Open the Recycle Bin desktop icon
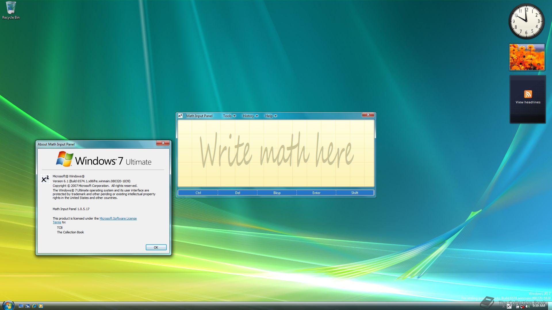Image resolution: width=552 pixels, height=310 pixels. pos(11,10)
